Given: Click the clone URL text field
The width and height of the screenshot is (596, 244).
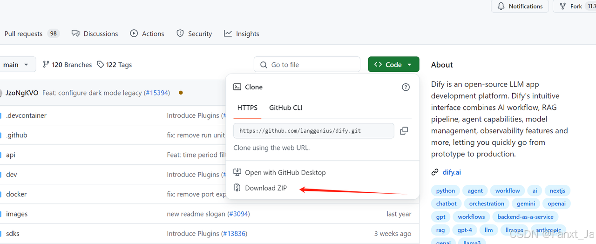Looking at the screenshot, I should (x=314, y=131).
